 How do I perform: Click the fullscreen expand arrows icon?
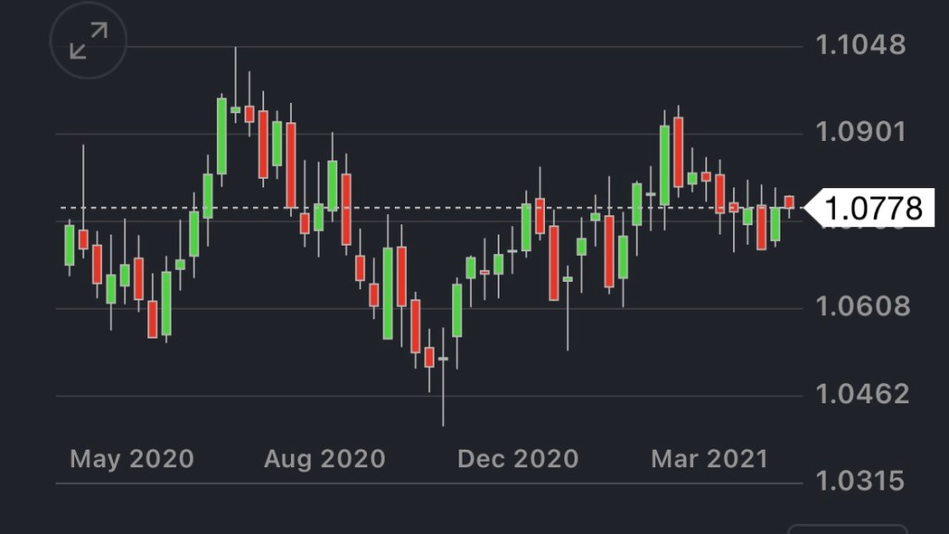(x=88, y=41)
